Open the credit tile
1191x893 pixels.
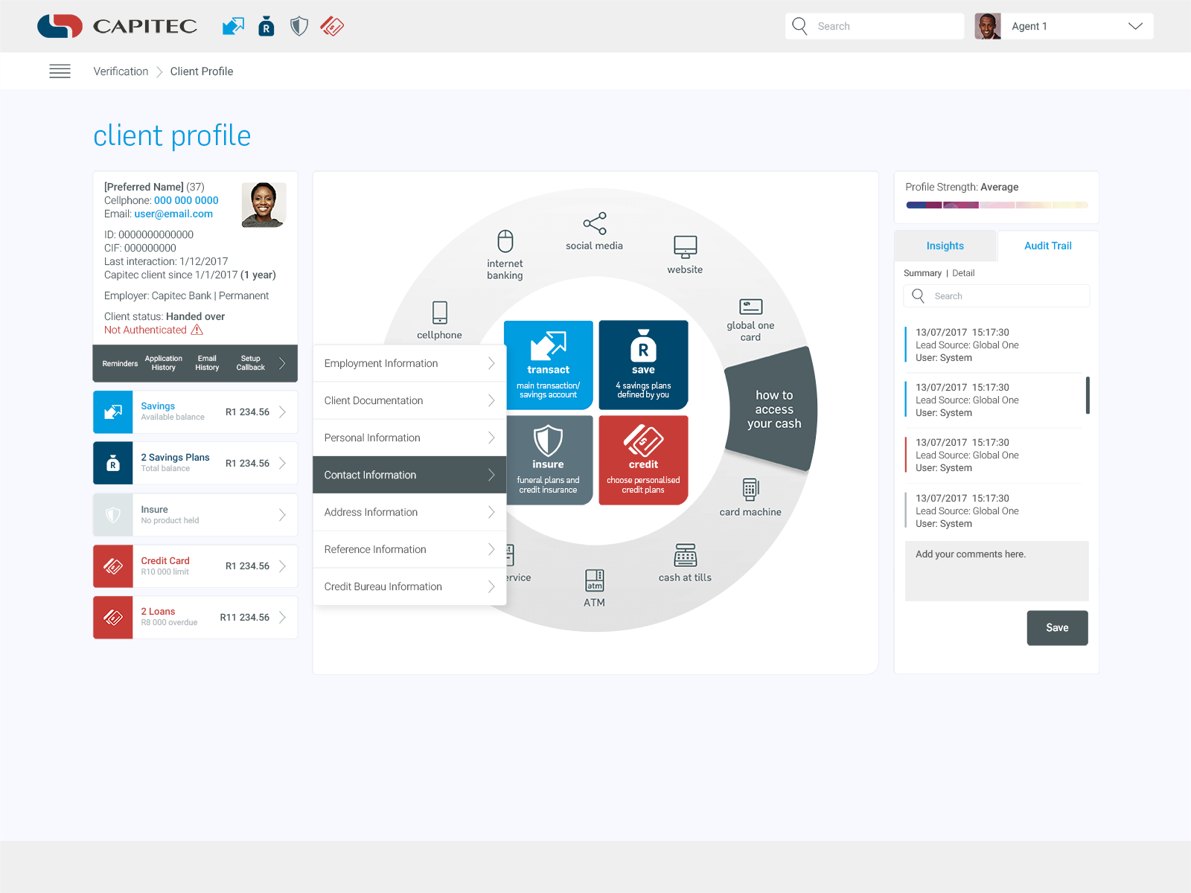tap(643, 461)
